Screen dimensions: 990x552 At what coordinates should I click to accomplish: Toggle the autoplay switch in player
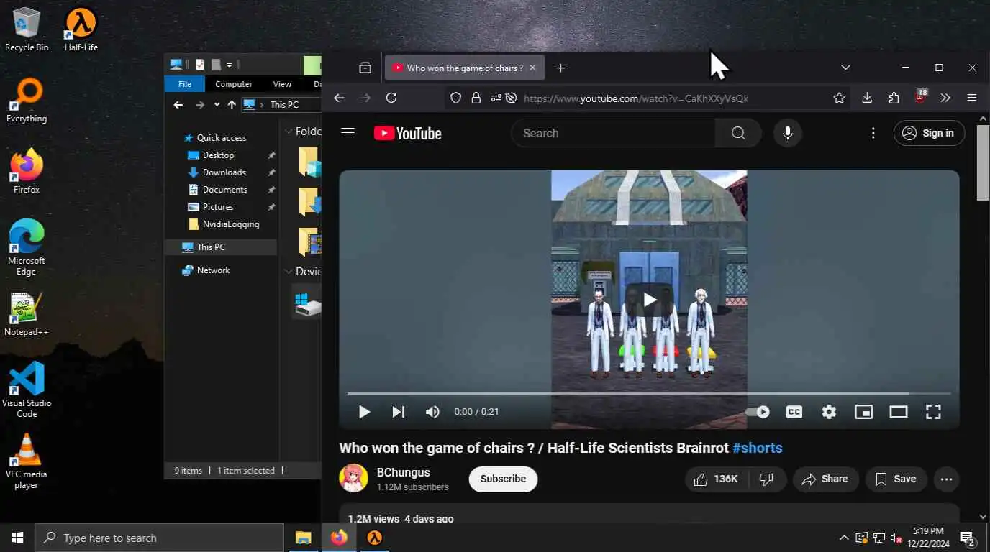(x=758, y=412)
